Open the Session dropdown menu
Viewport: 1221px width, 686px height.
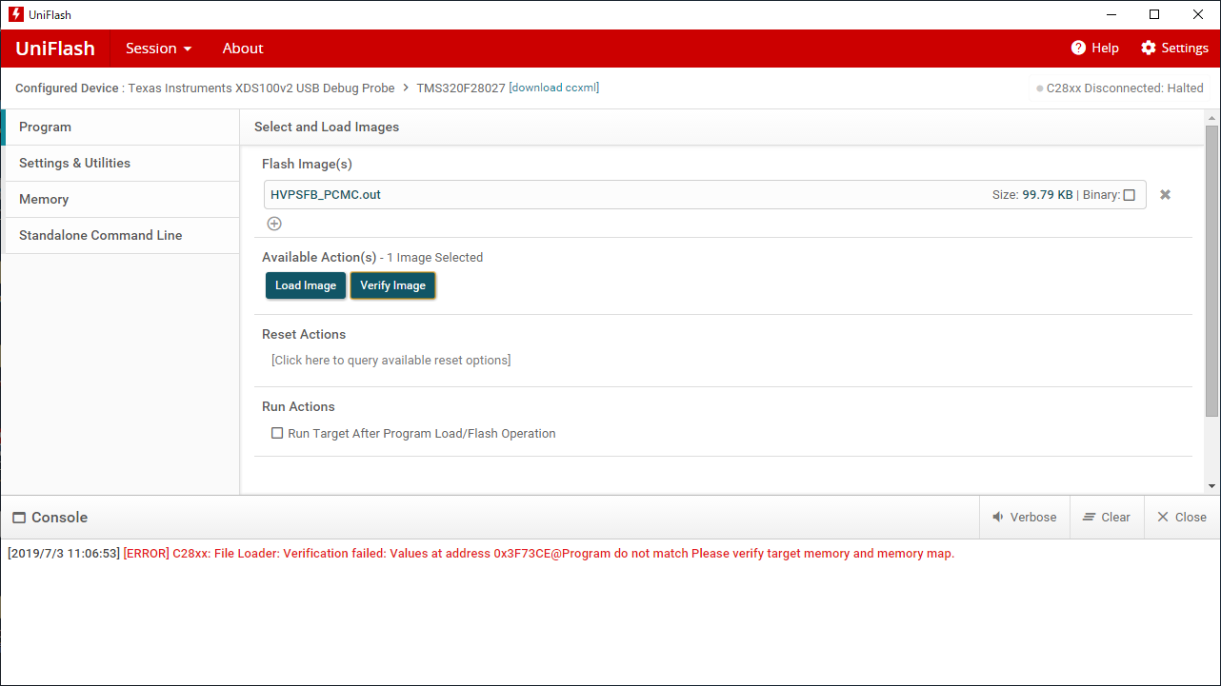(x=159, y=49)
